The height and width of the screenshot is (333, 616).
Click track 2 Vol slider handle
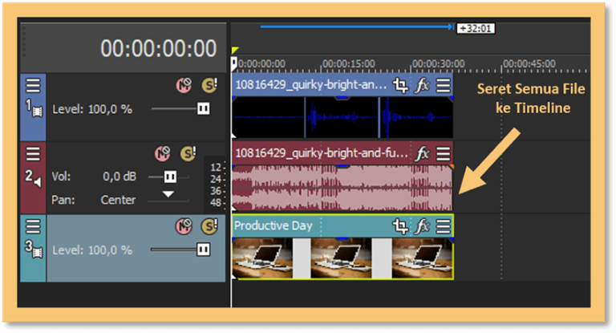click(170, 177)
